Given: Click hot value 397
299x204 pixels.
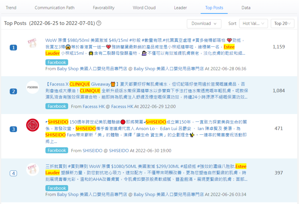Looking at the screenshot, I should coord(279,173).
